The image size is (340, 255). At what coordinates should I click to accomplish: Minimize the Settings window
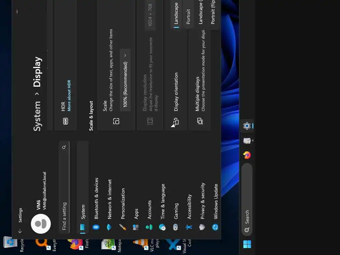click(x=17, y=12)
